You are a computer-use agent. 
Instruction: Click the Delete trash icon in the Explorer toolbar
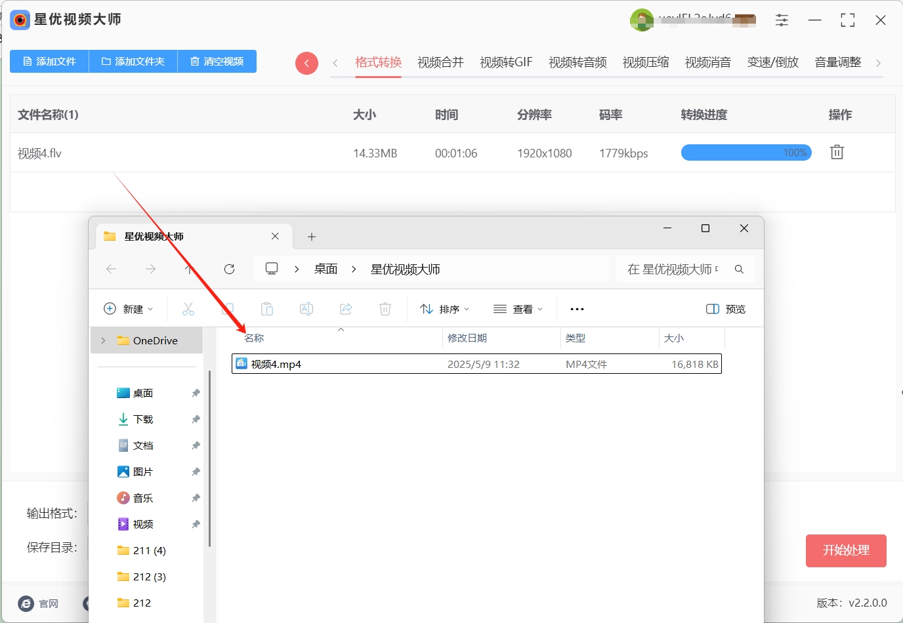pyautogui.click(x=385, y=309)
